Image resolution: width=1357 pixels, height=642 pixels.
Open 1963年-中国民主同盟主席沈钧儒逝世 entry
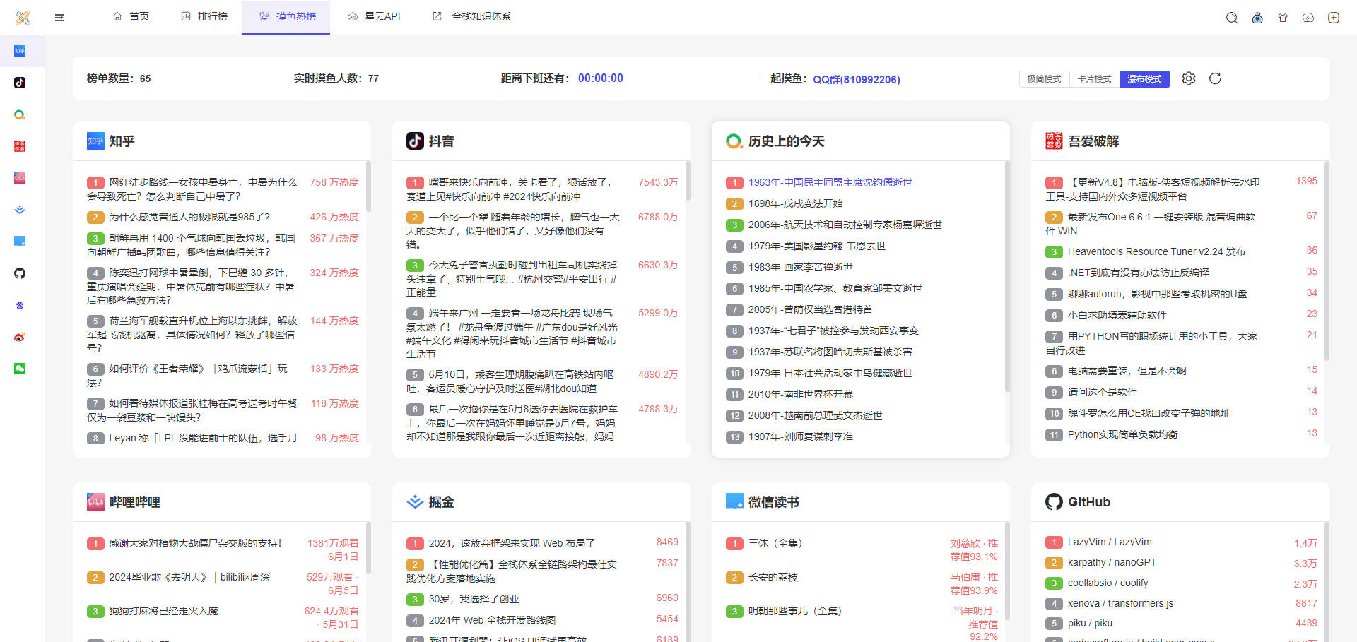point(830,182)
